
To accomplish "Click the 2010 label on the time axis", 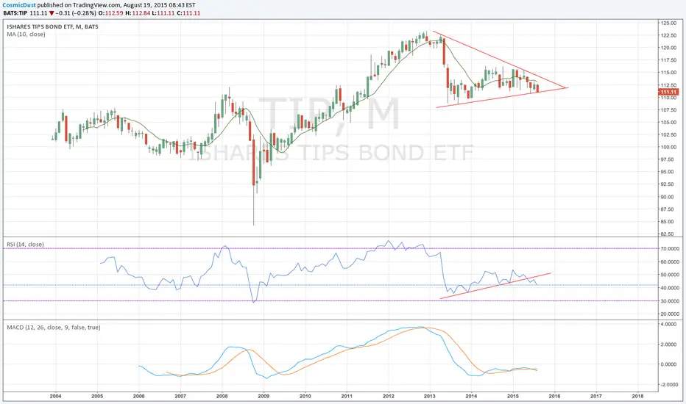I will [305, 396].
